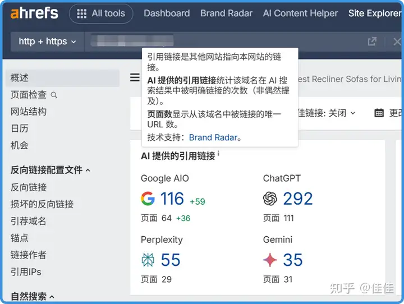Image resolution: width=404 pixels, height=304 pixels.
Task: Switch to Site Explorer
Action: coord(375,13)
